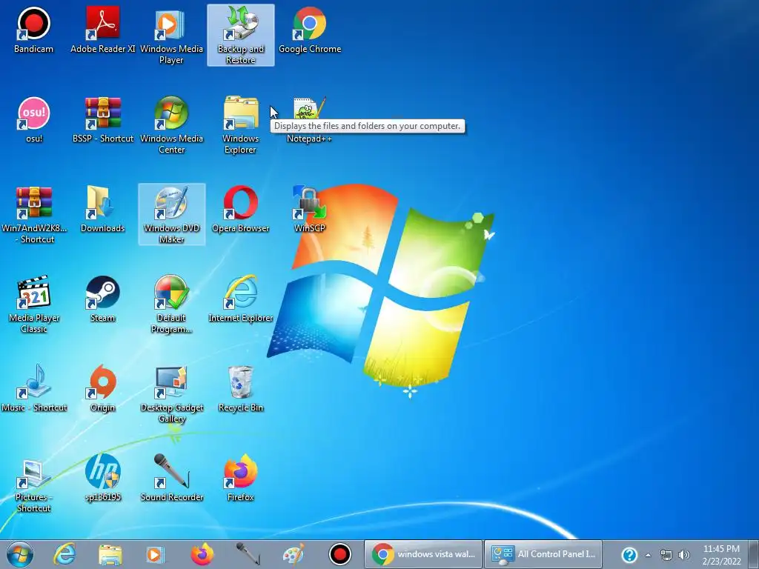
Task: Select the Downloads folder shortcut
Action: pos(102,209)
